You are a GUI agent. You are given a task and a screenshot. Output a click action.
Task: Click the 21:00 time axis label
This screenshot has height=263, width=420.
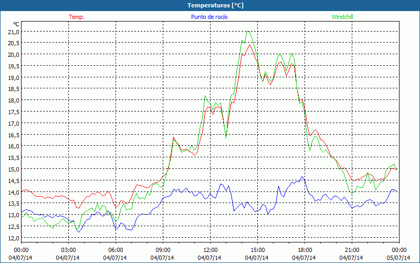(x=352, y=250)
